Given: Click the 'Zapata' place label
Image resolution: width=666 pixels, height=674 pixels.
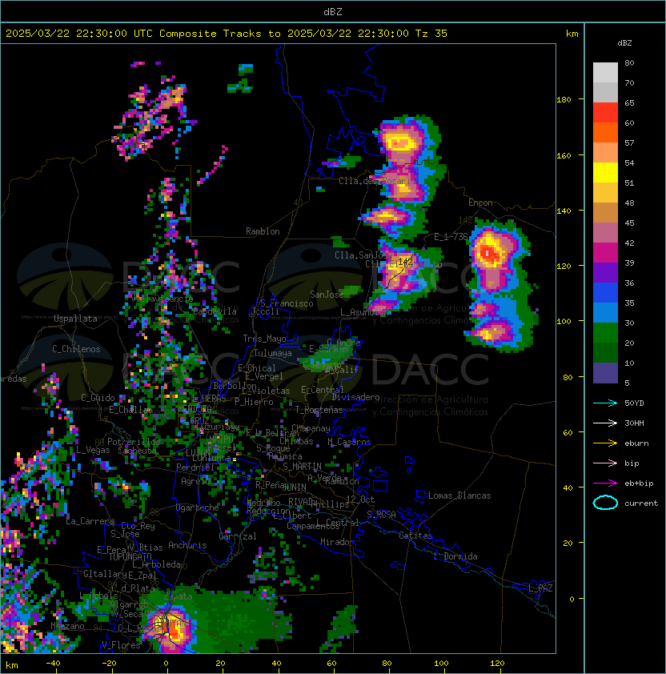Looking at the screenshot, I should pos(178,596).
